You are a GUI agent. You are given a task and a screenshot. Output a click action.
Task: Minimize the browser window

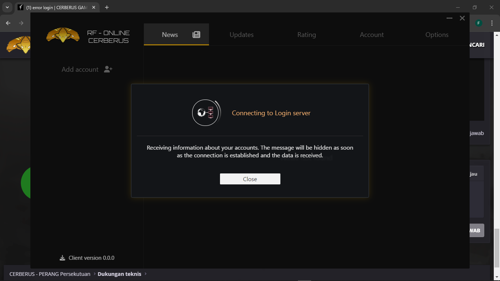(x=458, y=7)
